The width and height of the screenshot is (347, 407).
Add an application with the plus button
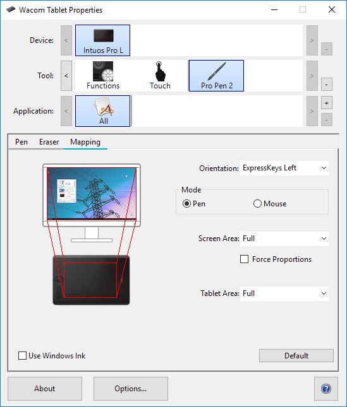coord(327,103)
